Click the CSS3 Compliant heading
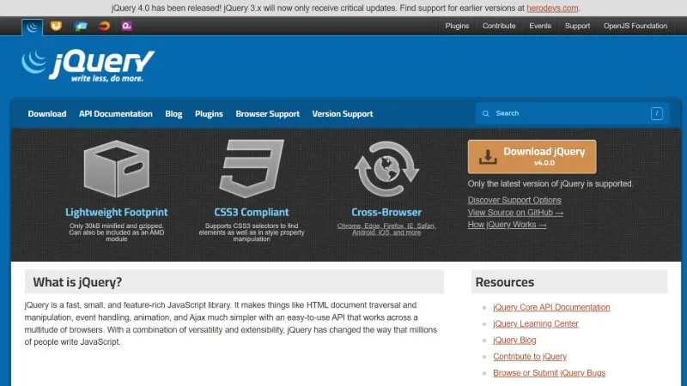This screenshot has height=386, width=687. [x=252, y=212]
